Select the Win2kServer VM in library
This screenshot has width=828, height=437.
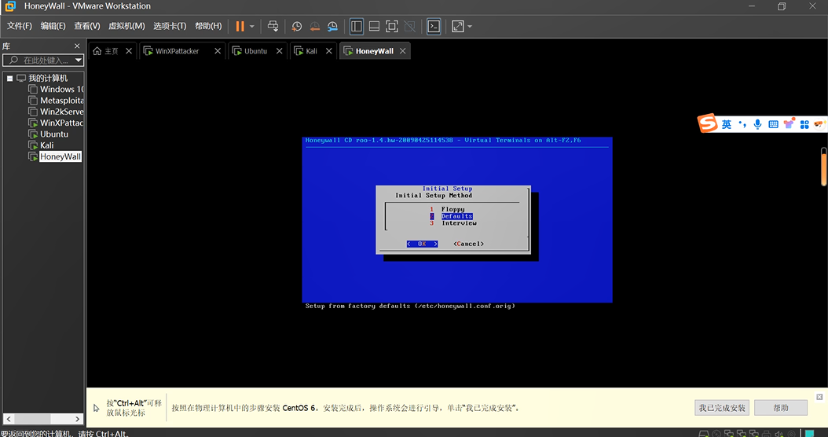[56, 112]
